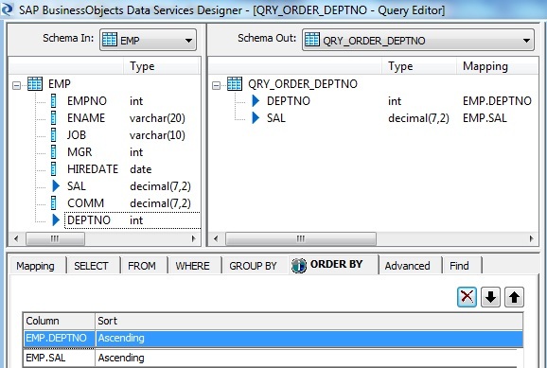Viewport: 547px width, 368px height.
Task: Select the EMP root node label
Action: point(60,84)
